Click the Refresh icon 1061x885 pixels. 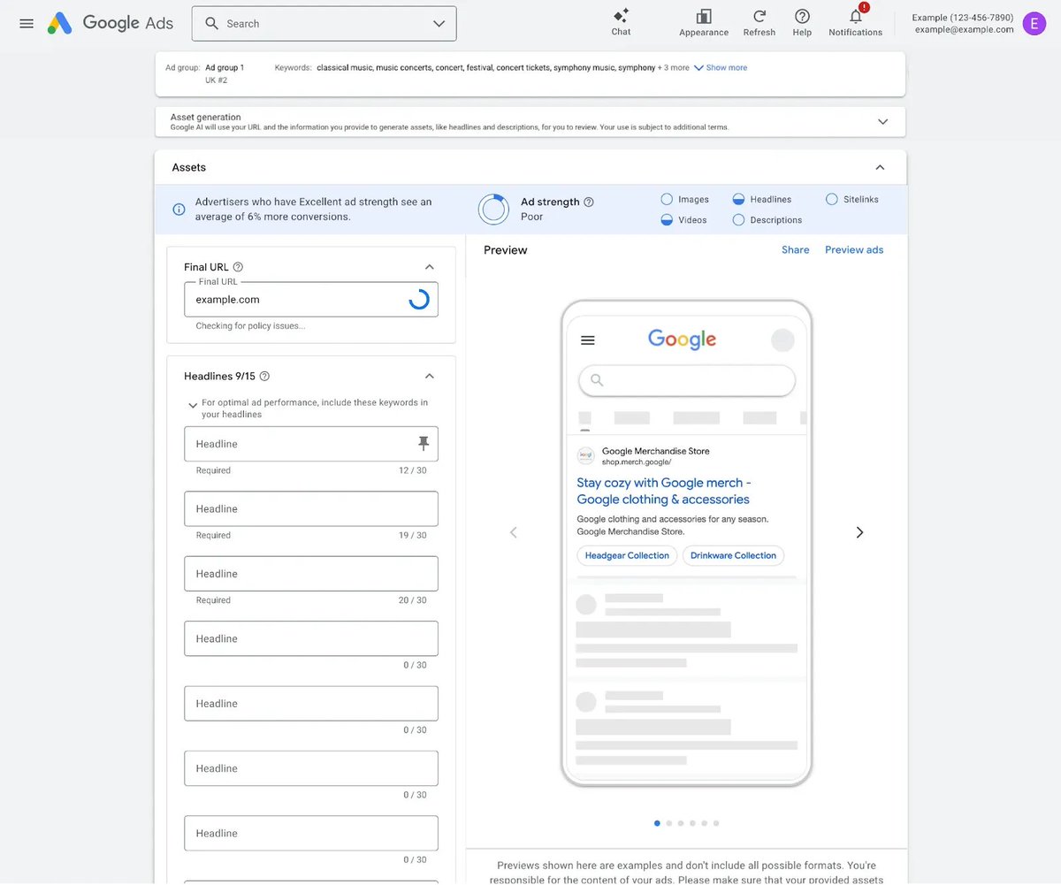[759, 16]
